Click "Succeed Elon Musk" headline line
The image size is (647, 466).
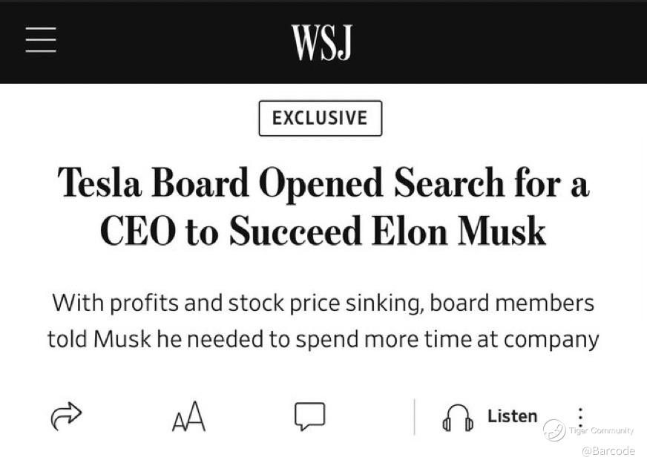[387, 231]
